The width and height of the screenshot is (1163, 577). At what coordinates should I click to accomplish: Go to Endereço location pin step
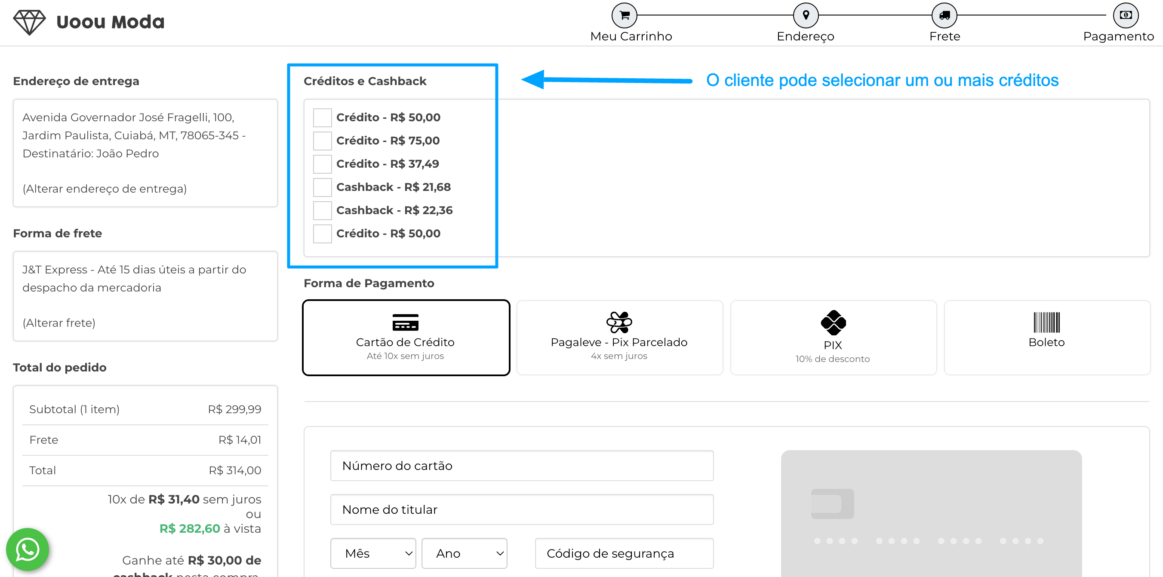[806, 15]
